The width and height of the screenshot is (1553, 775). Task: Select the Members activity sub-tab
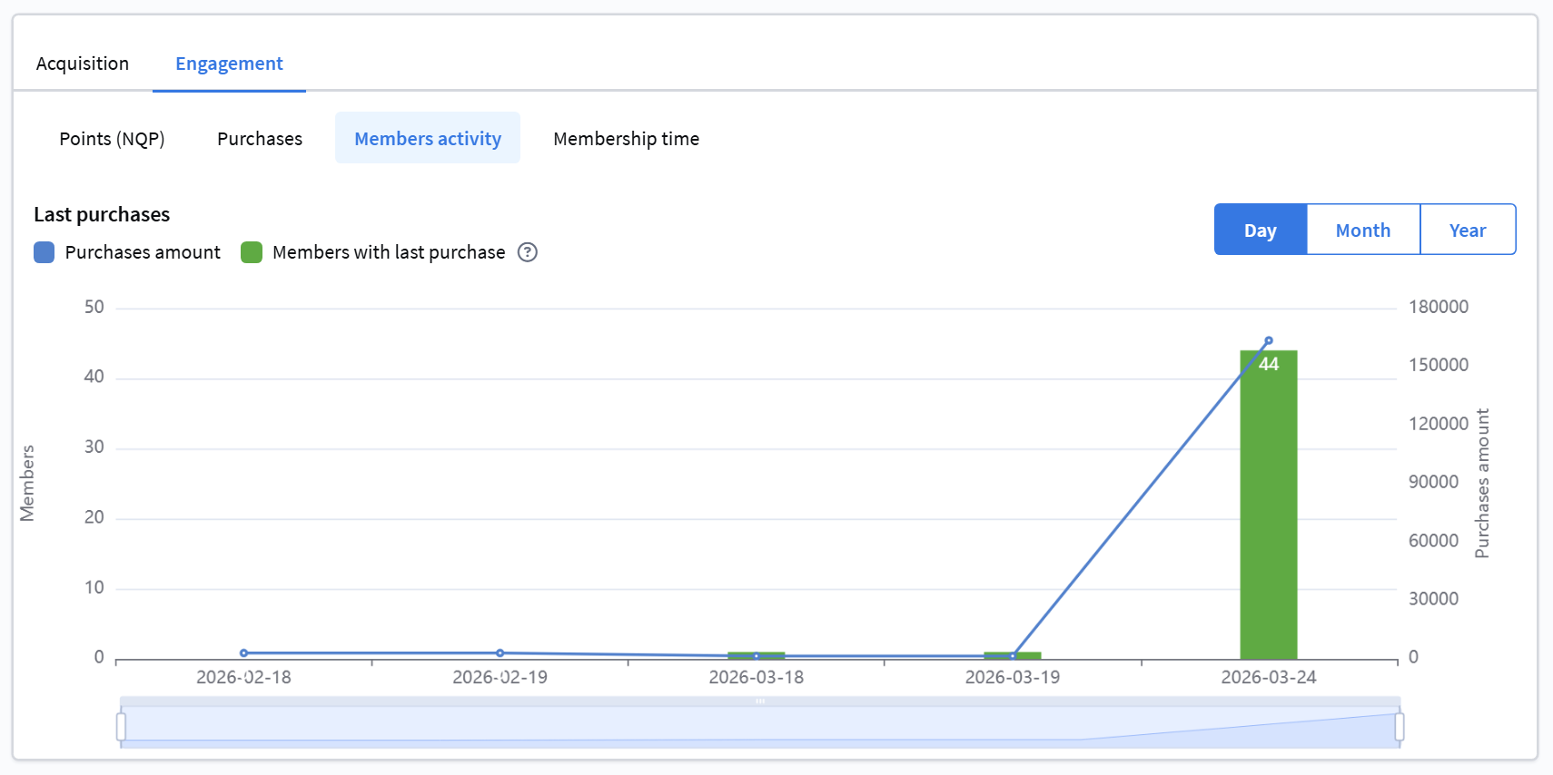click(x=428, y=139)
